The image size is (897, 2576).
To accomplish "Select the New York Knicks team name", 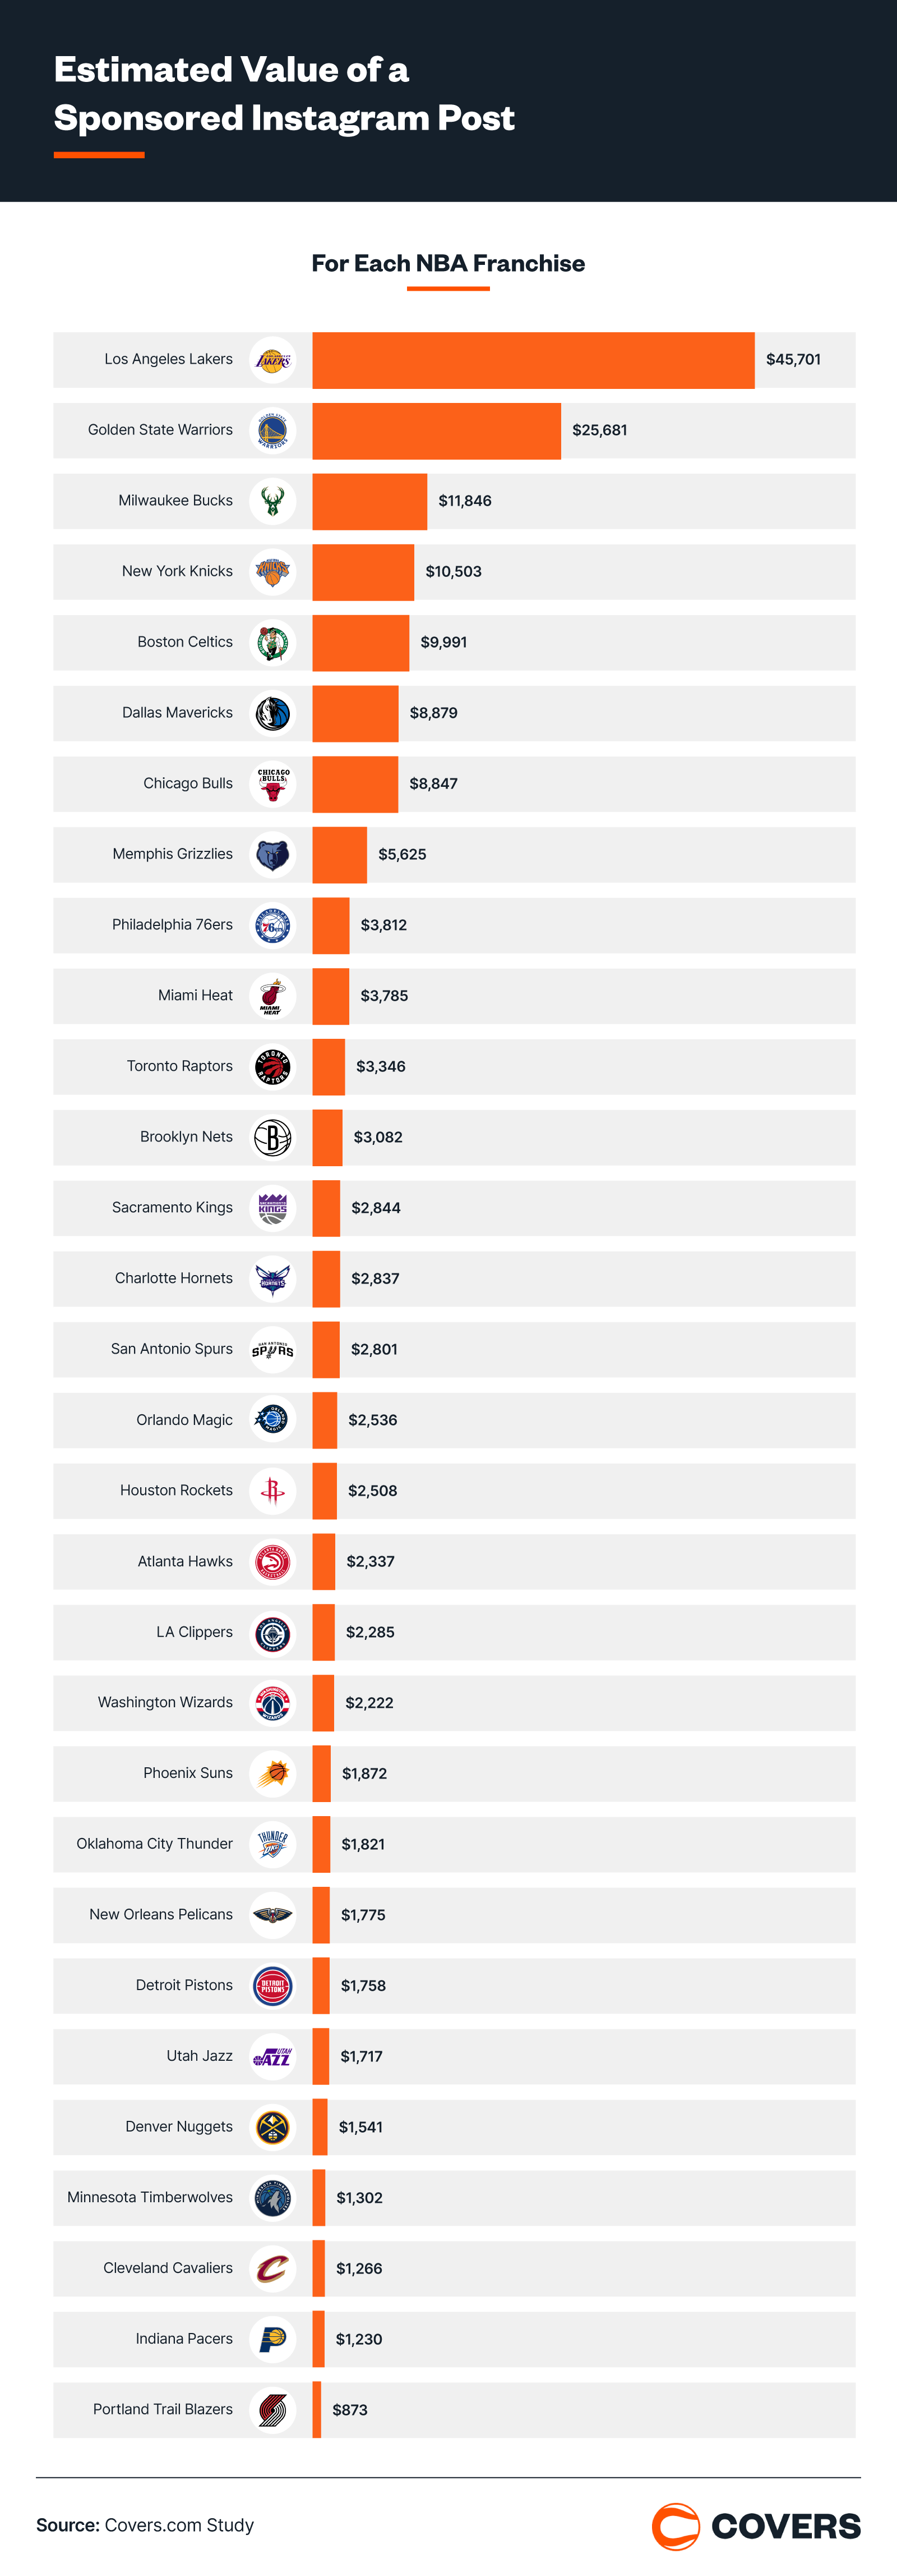I will (x=177, y=571).
